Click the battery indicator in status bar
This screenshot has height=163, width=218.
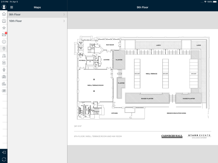pyautogui.click(x=215, y=2)
